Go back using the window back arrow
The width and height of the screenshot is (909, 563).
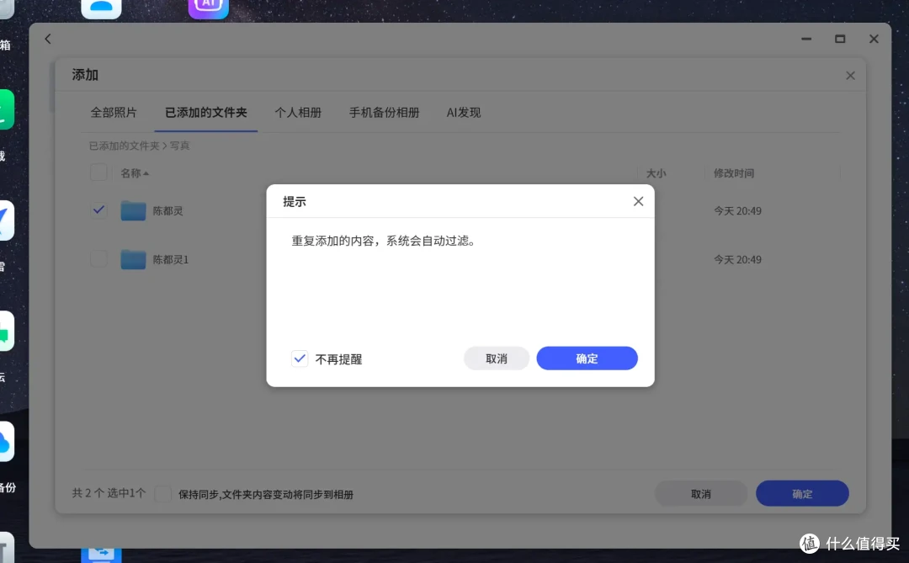point(48,39)
